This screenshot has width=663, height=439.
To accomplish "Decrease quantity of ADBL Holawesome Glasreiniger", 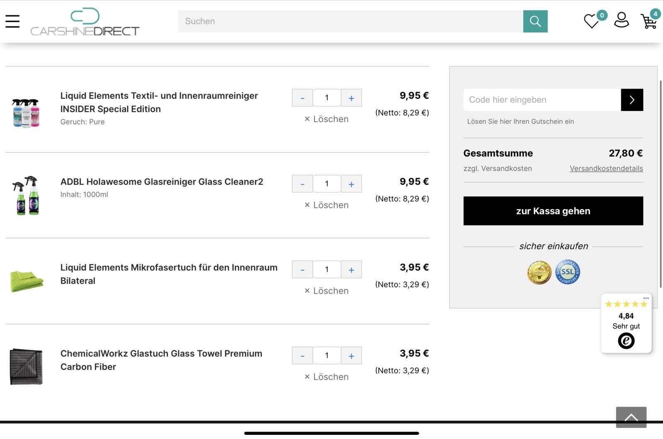I will coord(302,184).
